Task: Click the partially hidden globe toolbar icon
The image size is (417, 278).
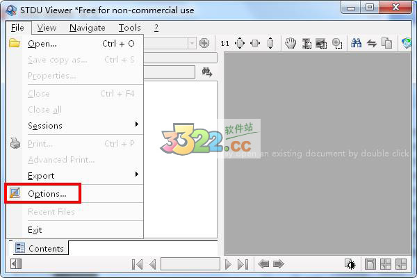Action: [x=407, y=43]
